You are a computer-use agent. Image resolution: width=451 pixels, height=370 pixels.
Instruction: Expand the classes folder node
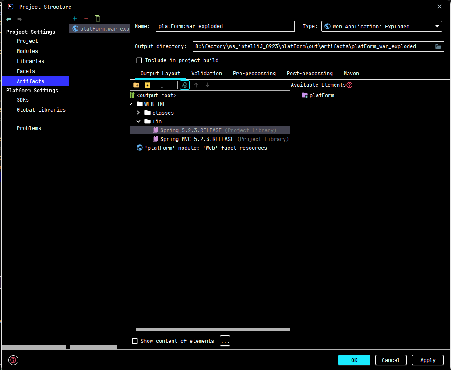pos(138,113)
